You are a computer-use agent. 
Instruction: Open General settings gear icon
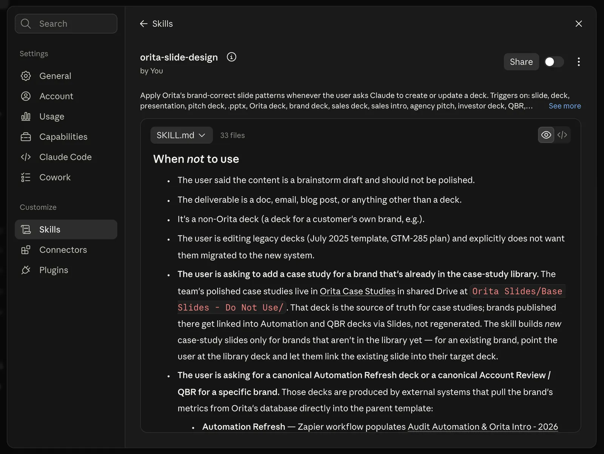[x=26, y=76]
